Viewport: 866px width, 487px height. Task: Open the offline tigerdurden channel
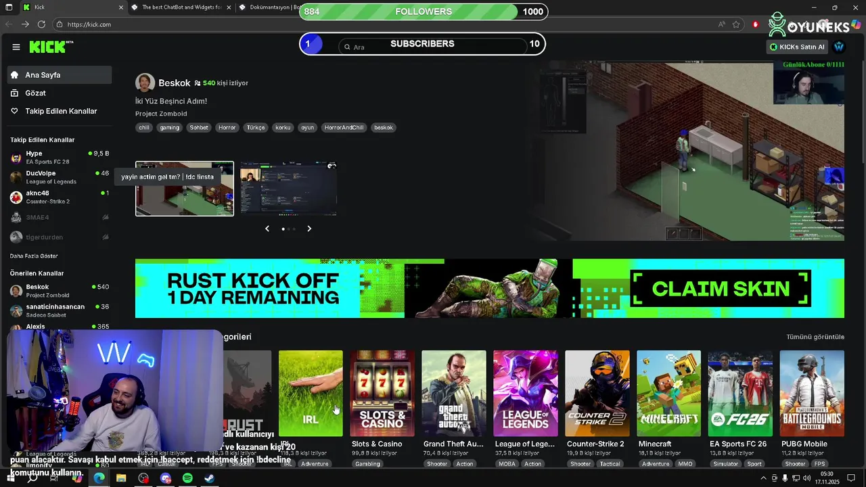pos(60,237)
